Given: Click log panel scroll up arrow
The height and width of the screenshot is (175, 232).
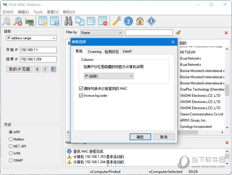Looking at the screenshot, I should [x=227, y=151].
